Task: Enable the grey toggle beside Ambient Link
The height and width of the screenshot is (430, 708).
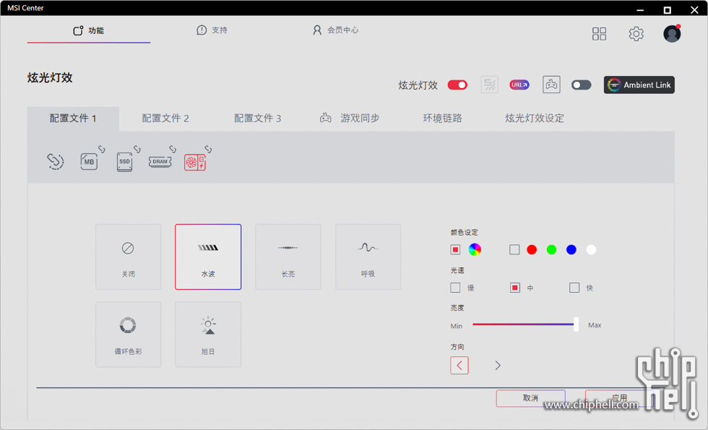Action: 581,85
